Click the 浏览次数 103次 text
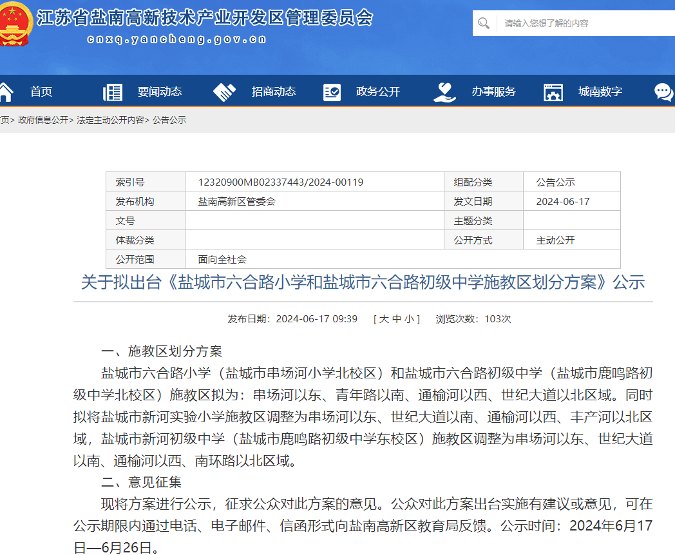The image size is (675, 555). point(473,319)
